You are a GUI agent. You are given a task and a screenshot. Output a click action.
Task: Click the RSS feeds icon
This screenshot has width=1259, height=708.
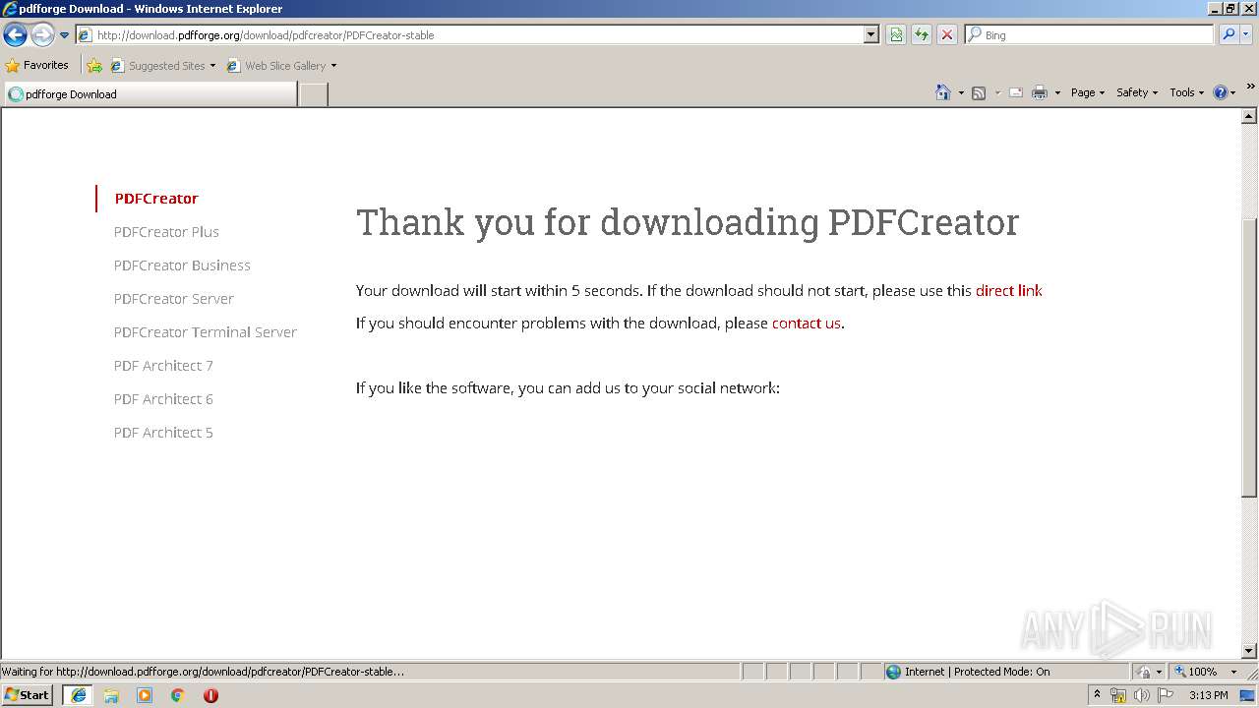(979, 92)
